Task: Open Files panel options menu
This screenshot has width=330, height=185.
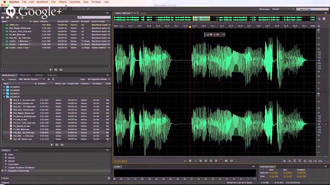Action: [x=108, y=13]
